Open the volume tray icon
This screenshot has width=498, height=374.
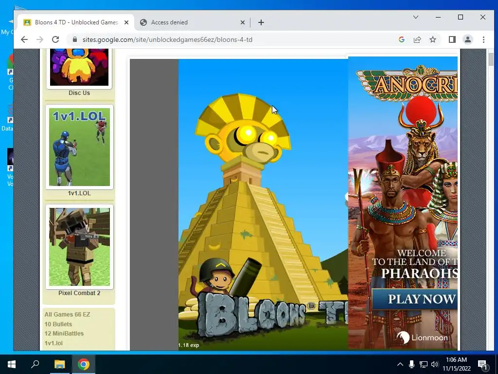tap(435, 364)
